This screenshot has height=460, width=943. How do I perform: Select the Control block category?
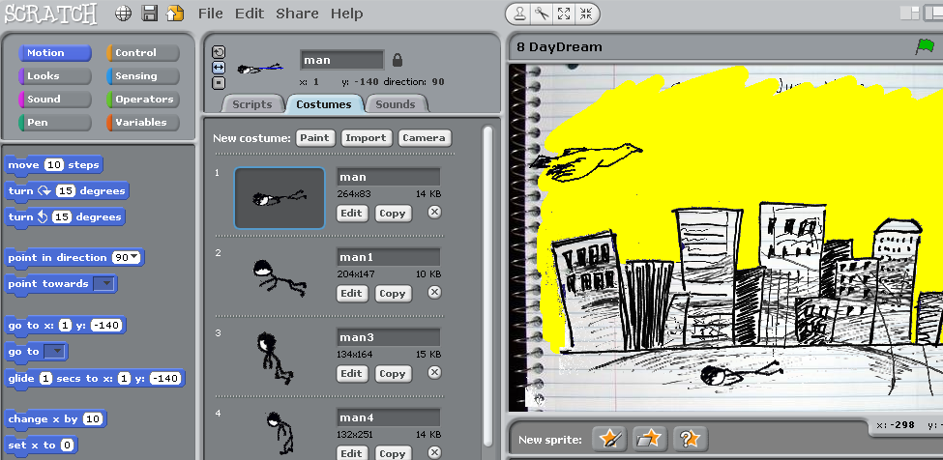click(143, 53)
